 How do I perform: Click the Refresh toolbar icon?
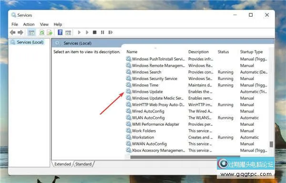click(x=42, y=32)
